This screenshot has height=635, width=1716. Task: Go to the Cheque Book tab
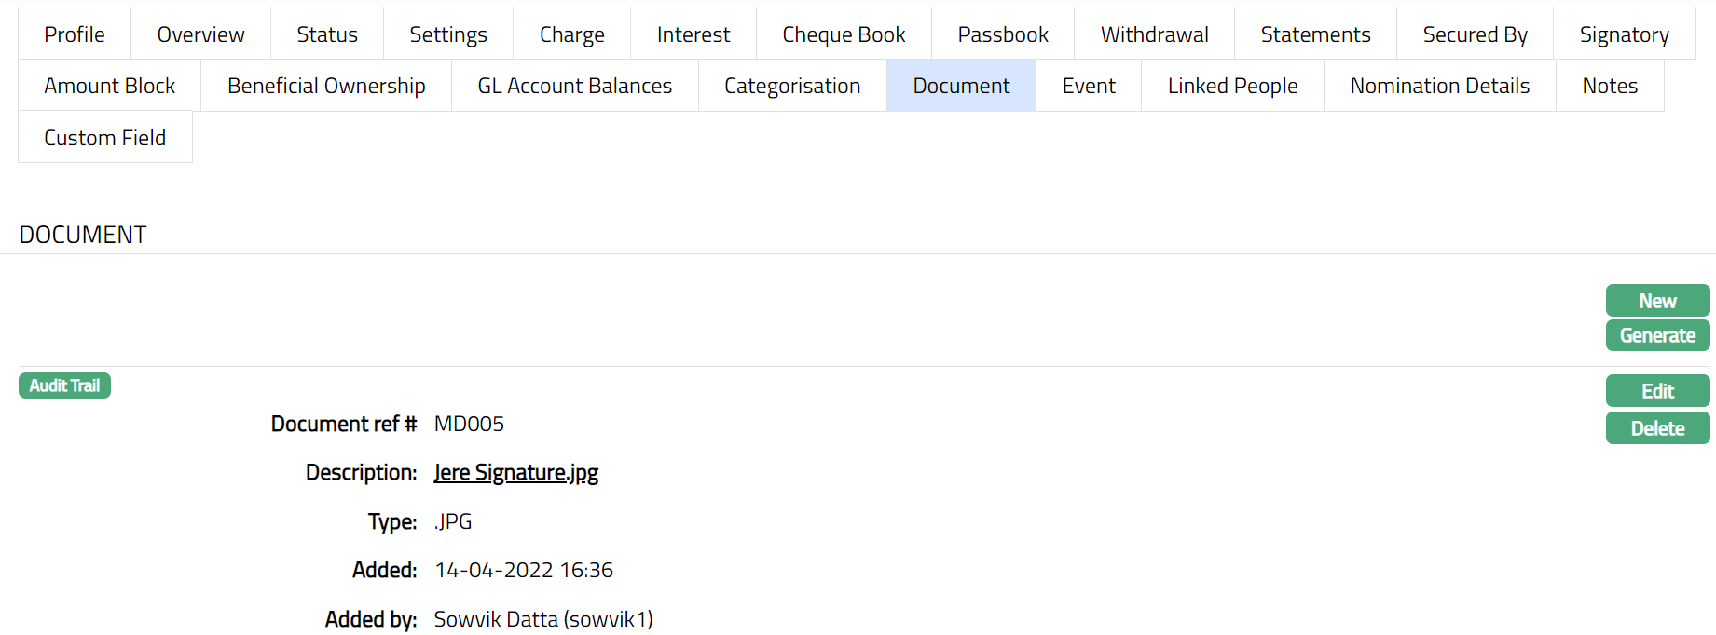(x=844, y=34)
